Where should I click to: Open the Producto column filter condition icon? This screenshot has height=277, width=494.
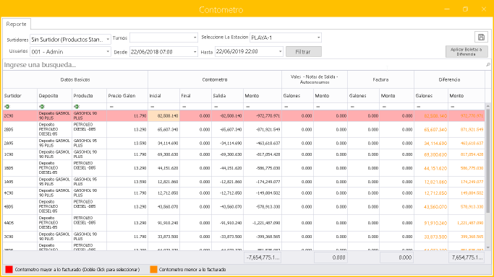pos(76,107)
